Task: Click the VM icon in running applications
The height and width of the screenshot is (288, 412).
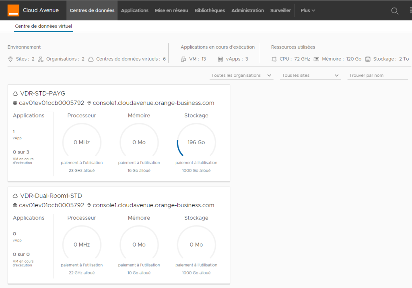Action: pos(183,59)
